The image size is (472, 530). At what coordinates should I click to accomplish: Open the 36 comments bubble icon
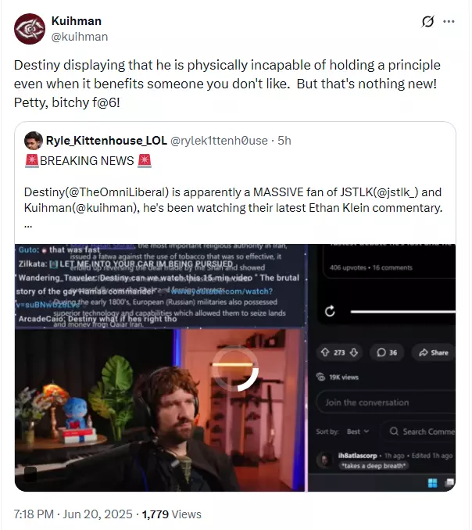pyautogui.click(x=381, y=353)
